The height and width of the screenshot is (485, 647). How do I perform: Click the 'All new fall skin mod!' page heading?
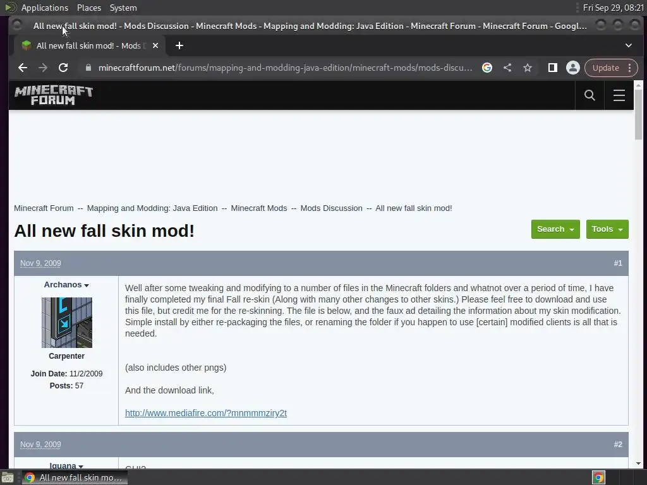pos(104,231)
